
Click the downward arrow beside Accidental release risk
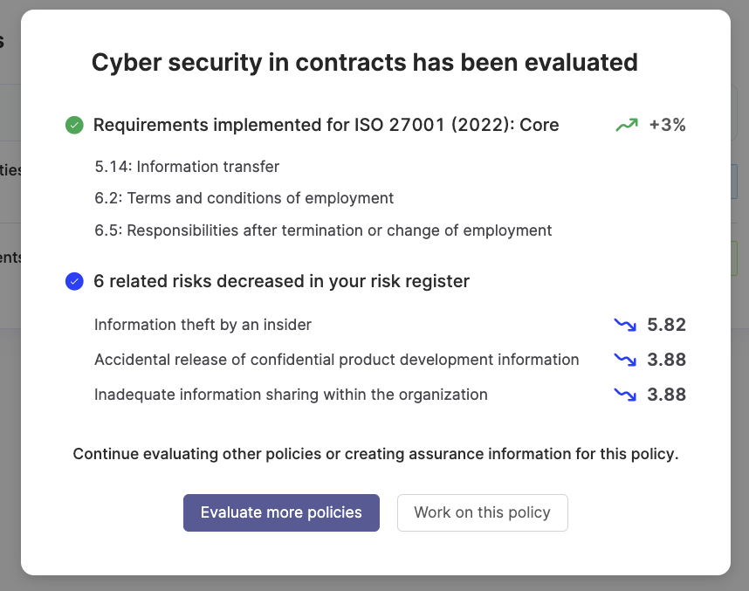(x=625, y=360)
